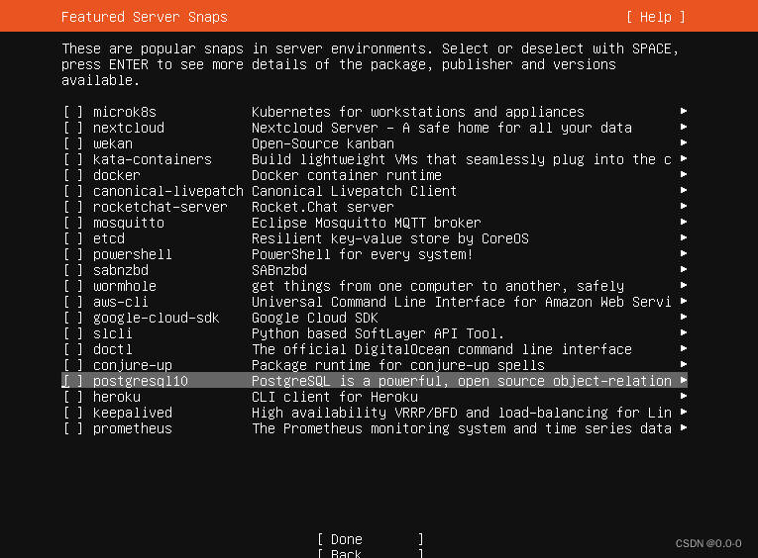Select rocketchat-server checkbox
The image size is (758, 558).
tap(73, 207)
